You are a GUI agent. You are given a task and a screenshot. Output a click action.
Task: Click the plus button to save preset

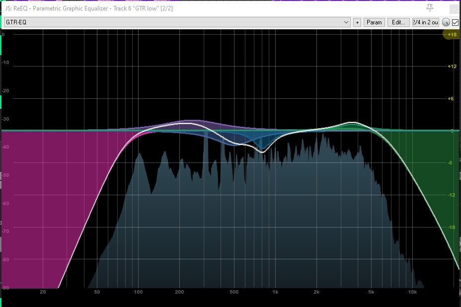pos(357,22)
